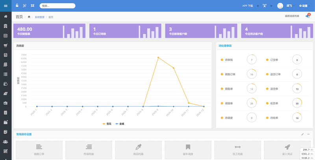The width and height of the screenshot is (315, 160).
Task: Open 调拨单 pending item
Action: [x=229, y=103]
